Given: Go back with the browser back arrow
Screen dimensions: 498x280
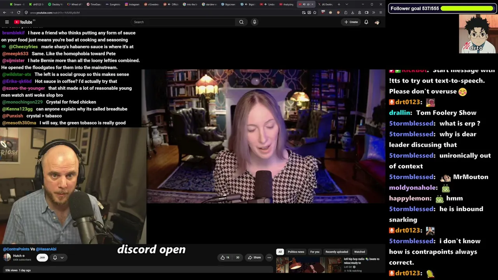Looking at the screenshot, I should pos(5,12).
